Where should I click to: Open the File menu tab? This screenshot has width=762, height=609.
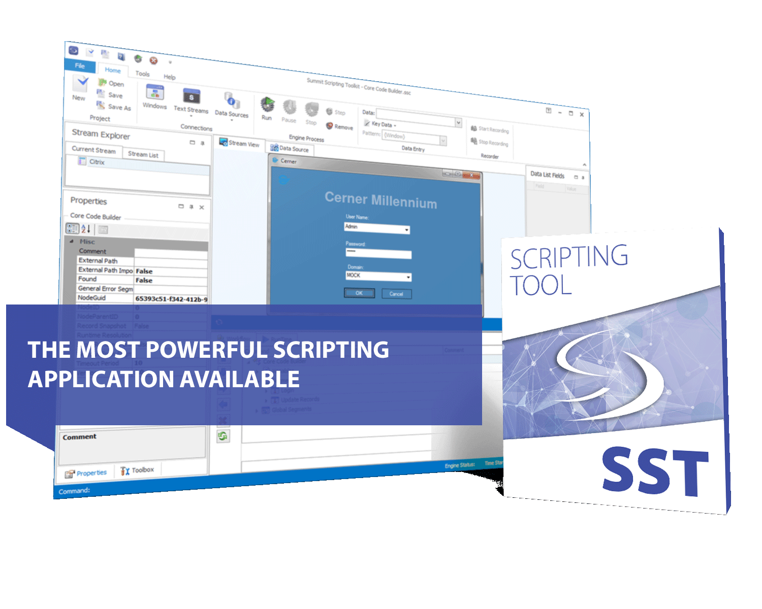(x=80, y=65)
